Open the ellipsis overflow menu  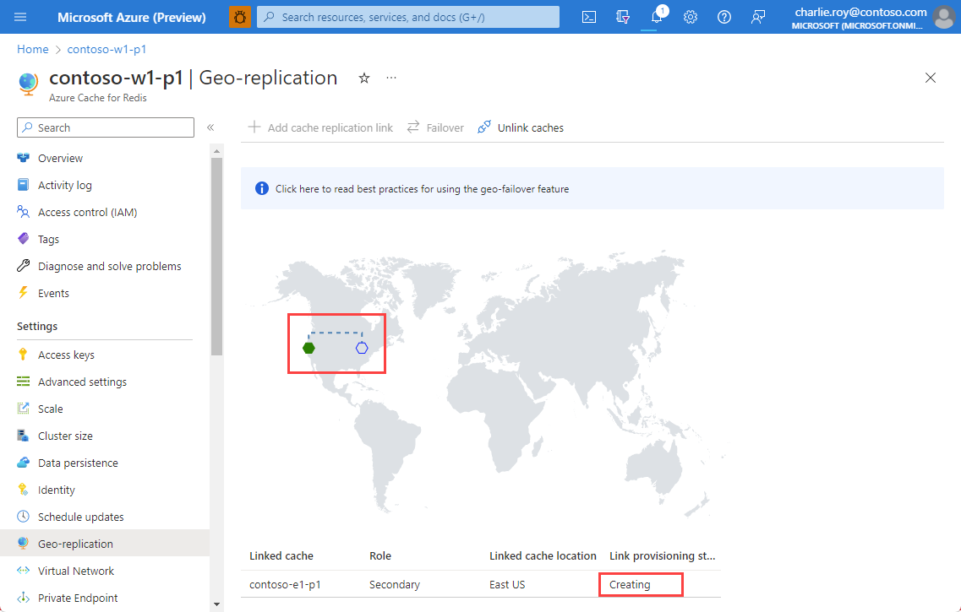(x=390, y=77)
